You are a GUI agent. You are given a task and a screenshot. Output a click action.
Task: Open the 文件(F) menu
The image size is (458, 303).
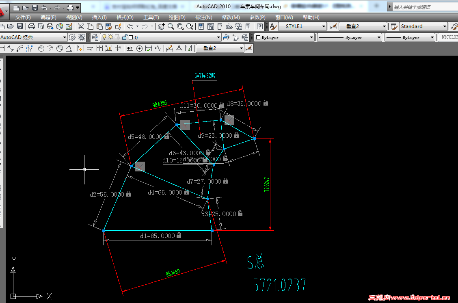(23, 17)
